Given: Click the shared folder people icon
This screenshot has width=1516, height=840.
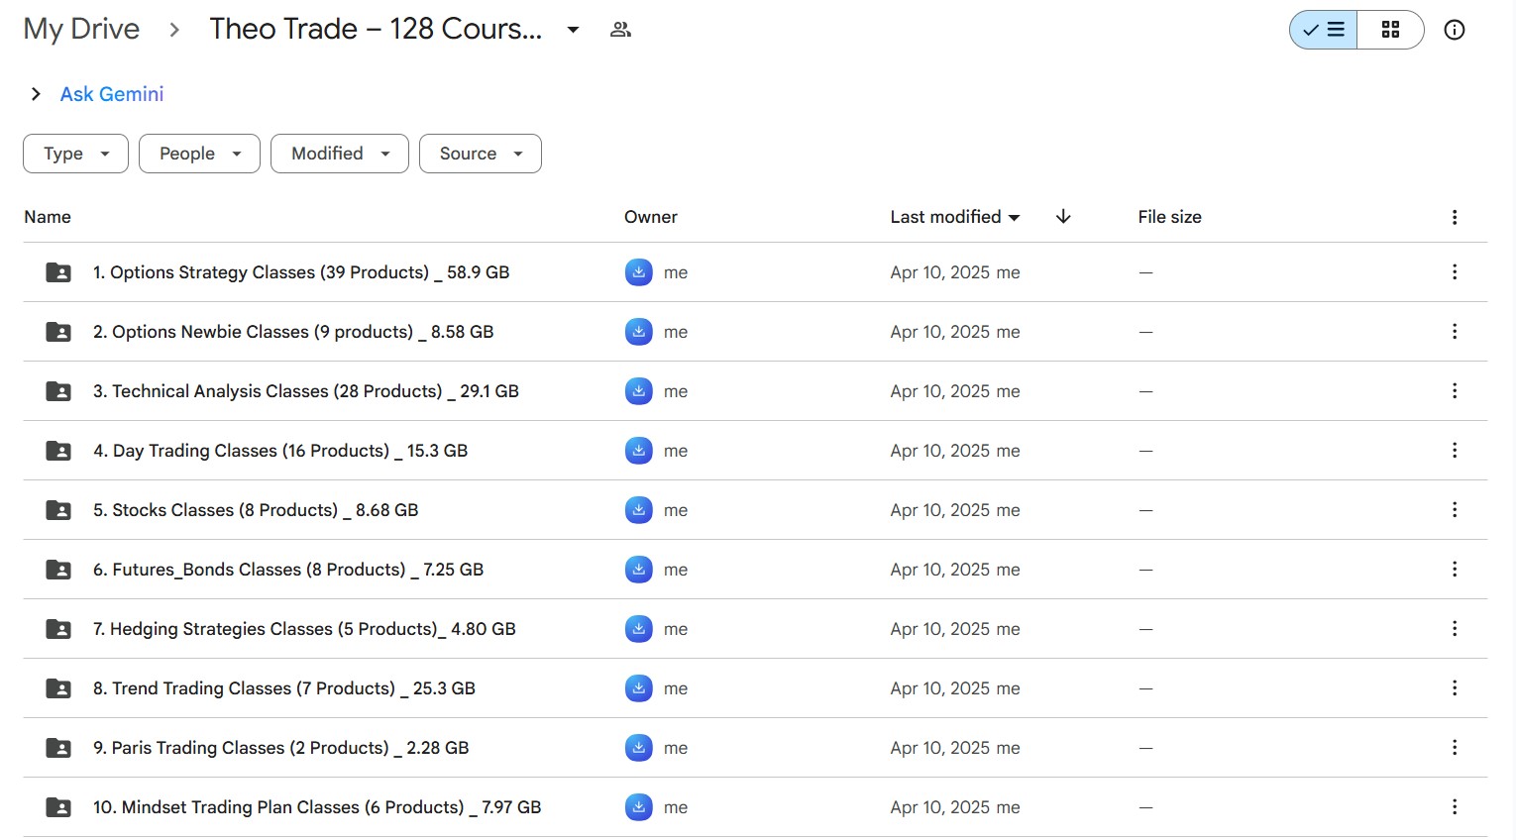Looking at the screenshot, I should click(x=620, y=30).
